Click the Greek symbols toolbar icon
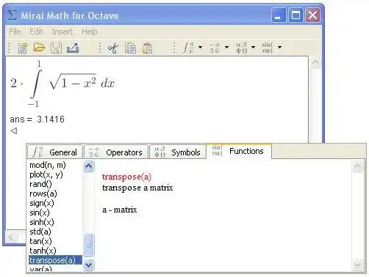The image size is (369, 277). point(241,48)
